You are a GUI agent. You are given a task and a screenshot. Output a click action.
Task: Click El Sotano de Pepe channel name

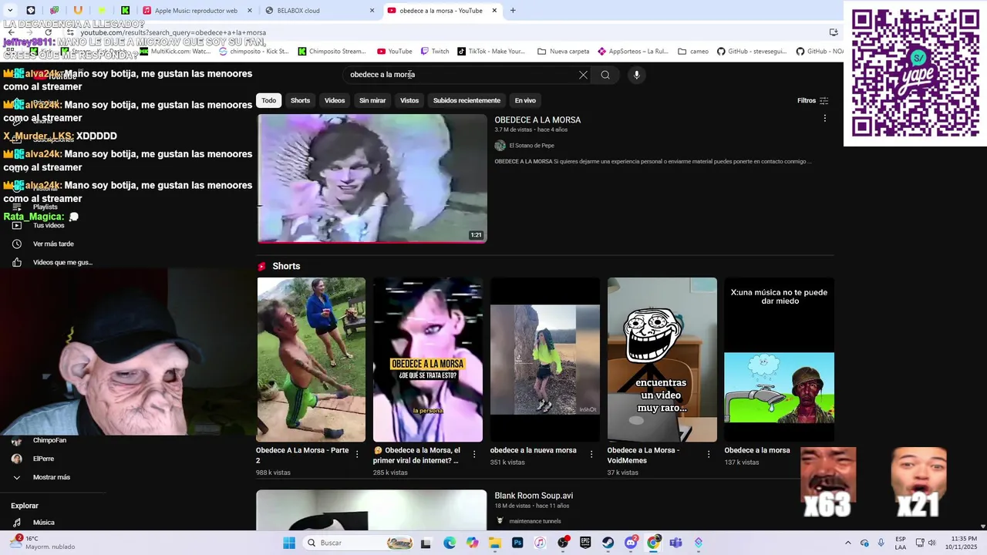pos(531,146)
